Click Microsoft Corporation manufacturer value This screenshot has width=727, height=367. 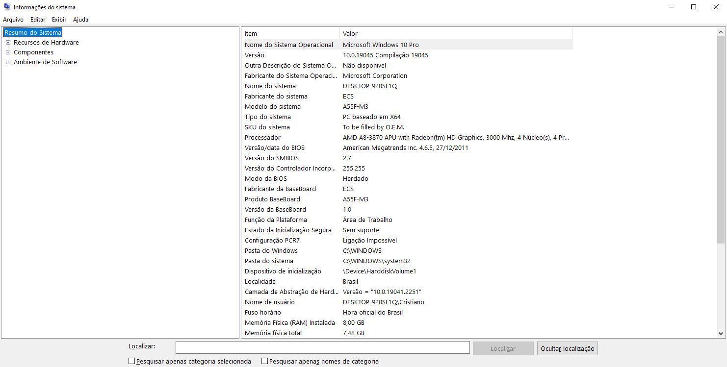click(375, 75)
